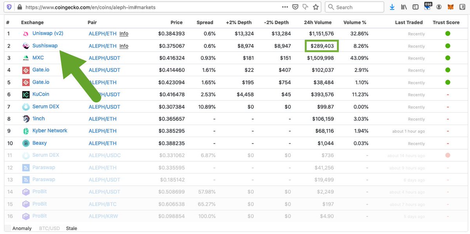Open the Bitwarden shield extension
The width and height of the screenshot is (470, 234).
coord(463,7)
